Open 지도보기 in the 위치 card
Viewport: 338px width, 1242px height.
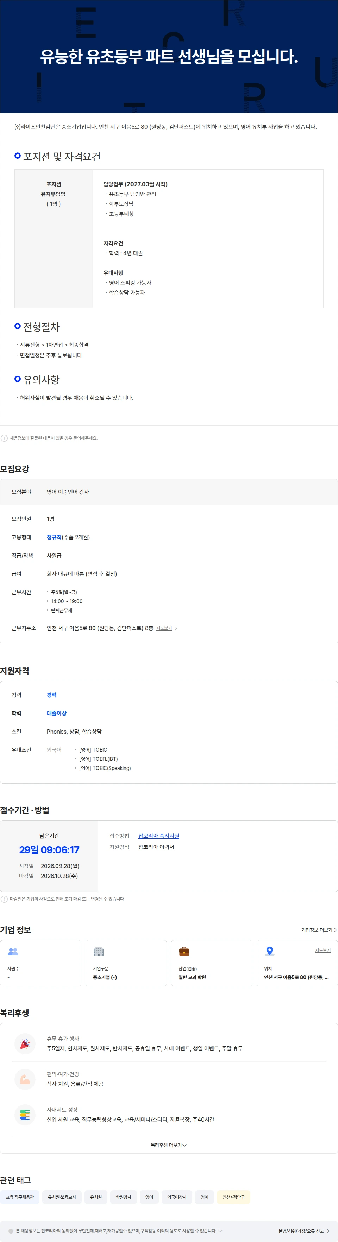pyautogui.click(x=323, y=950)
